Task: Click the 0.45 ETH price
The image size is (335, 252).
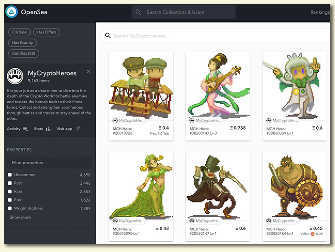Action: [x=316, y=228]
